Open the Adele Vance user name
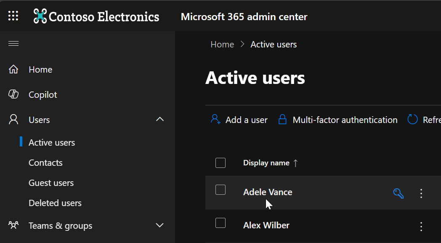The image size is (441, 243). tap(268, 192)
